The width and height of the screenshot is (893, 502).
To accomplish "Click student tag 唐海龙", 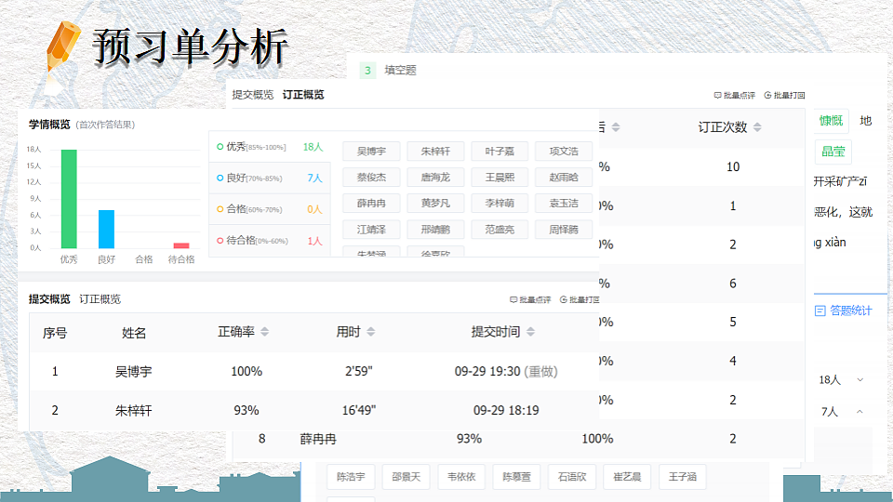I will (435, 178).
